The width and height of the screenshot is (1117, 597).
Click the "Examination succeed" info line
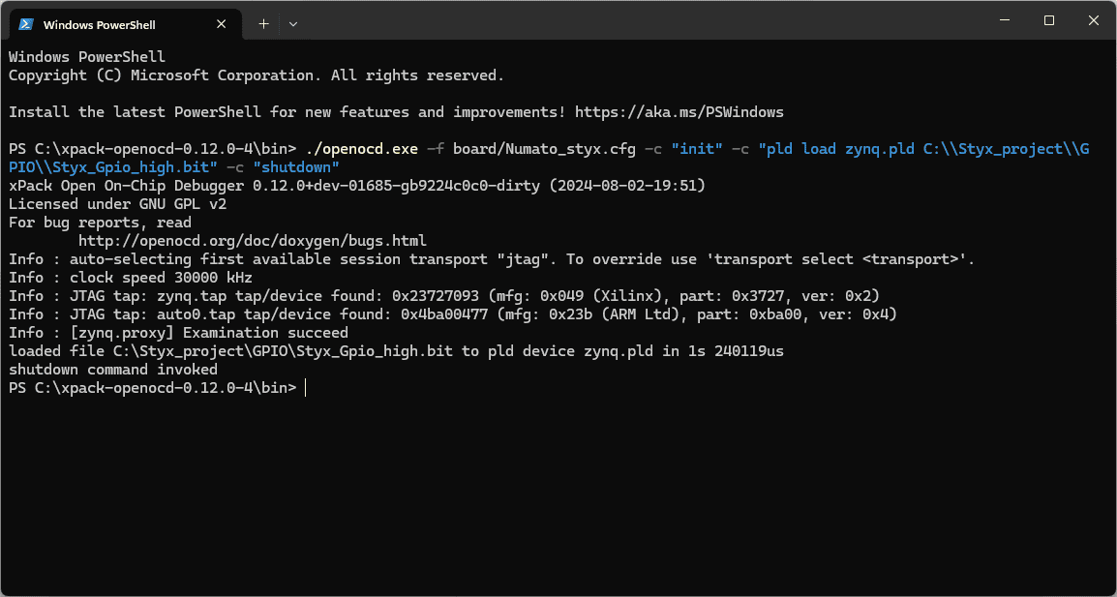pyautogui.click(x=178, y=333)
